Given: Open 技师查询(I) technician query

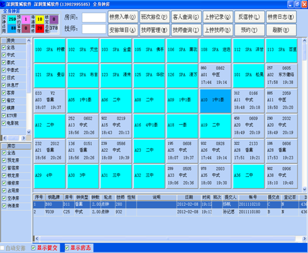Looking at the screenshot, I should click(186, 30).
